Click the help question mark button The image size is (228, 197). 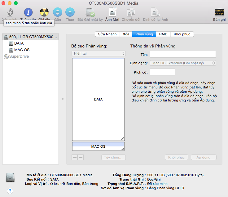[x=10, y=191]
